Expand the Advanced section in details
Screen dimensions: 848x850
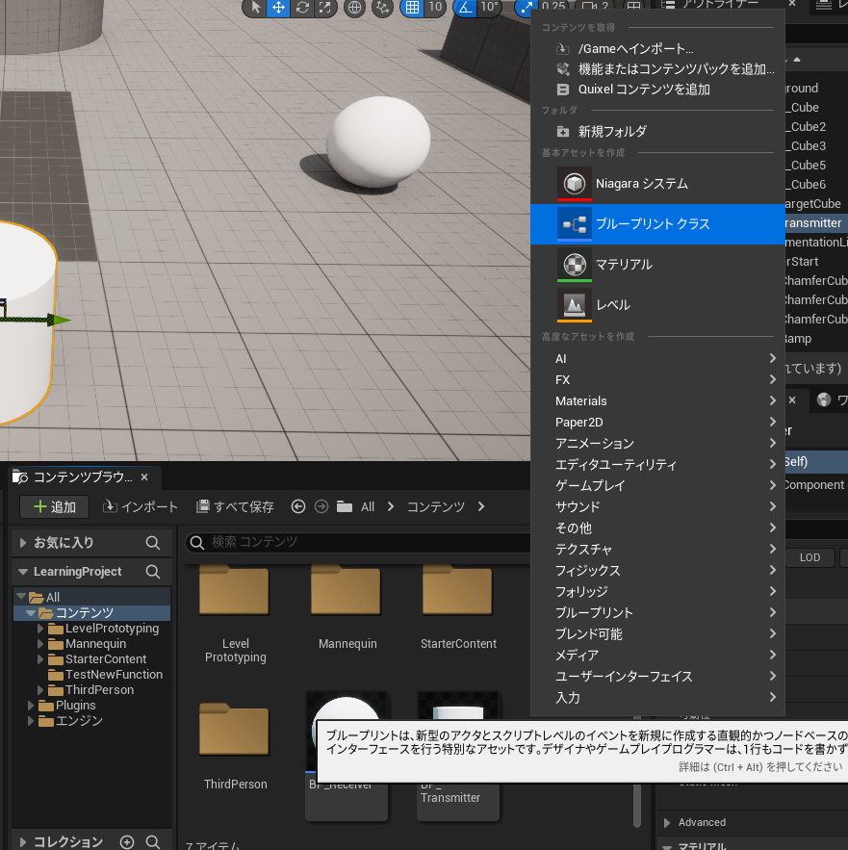[x=667, y=822]
